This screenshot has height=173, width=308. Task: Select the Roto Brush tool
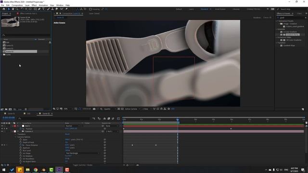click(62, 9)
